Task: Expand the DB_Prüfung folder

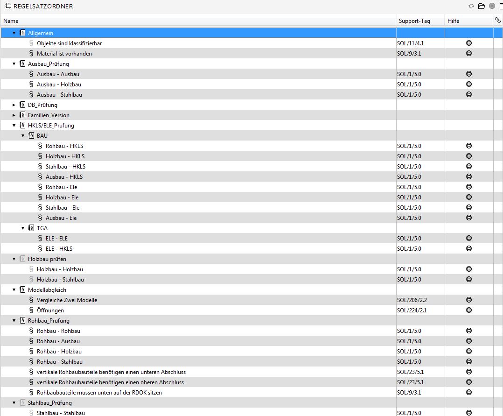Action: (14, 105)
